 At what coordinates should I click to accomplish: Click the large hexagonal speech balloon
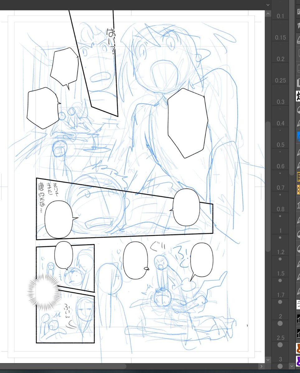click(187, 123)
